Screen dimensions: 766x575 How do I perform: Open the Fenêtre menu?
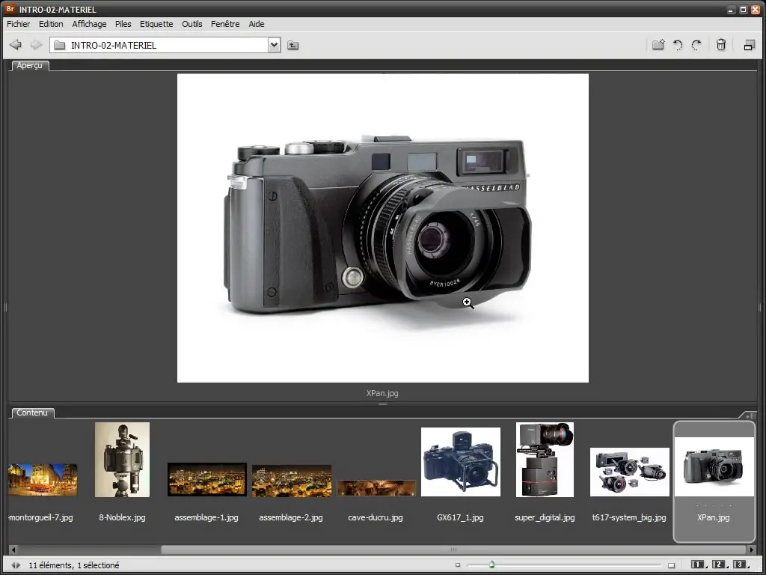pyautogui.click(x=225, y=24)
